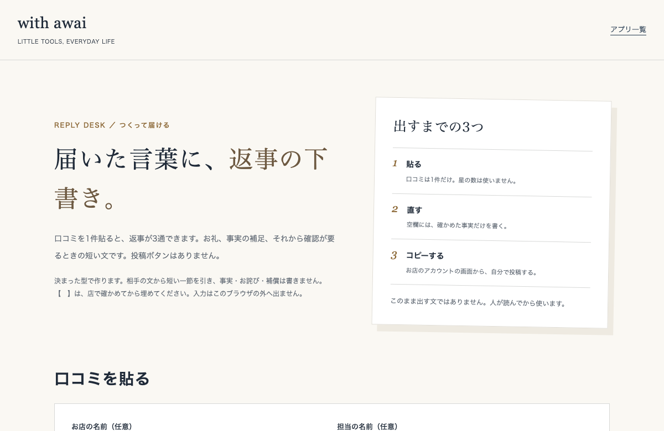Click step 2 heading 直す
Viewport: 664px width, 431px height.
414,210
